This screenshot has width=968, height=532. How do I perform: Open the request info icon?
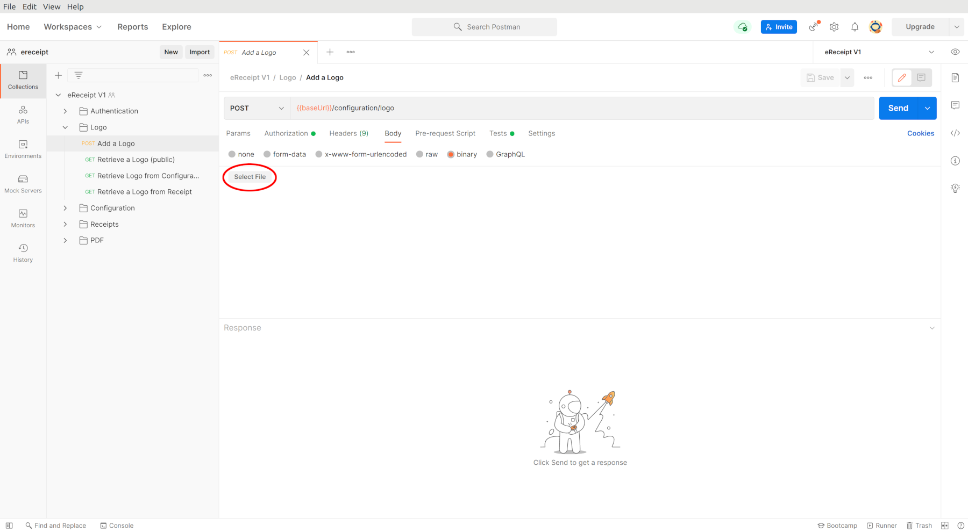pos(955,161)
